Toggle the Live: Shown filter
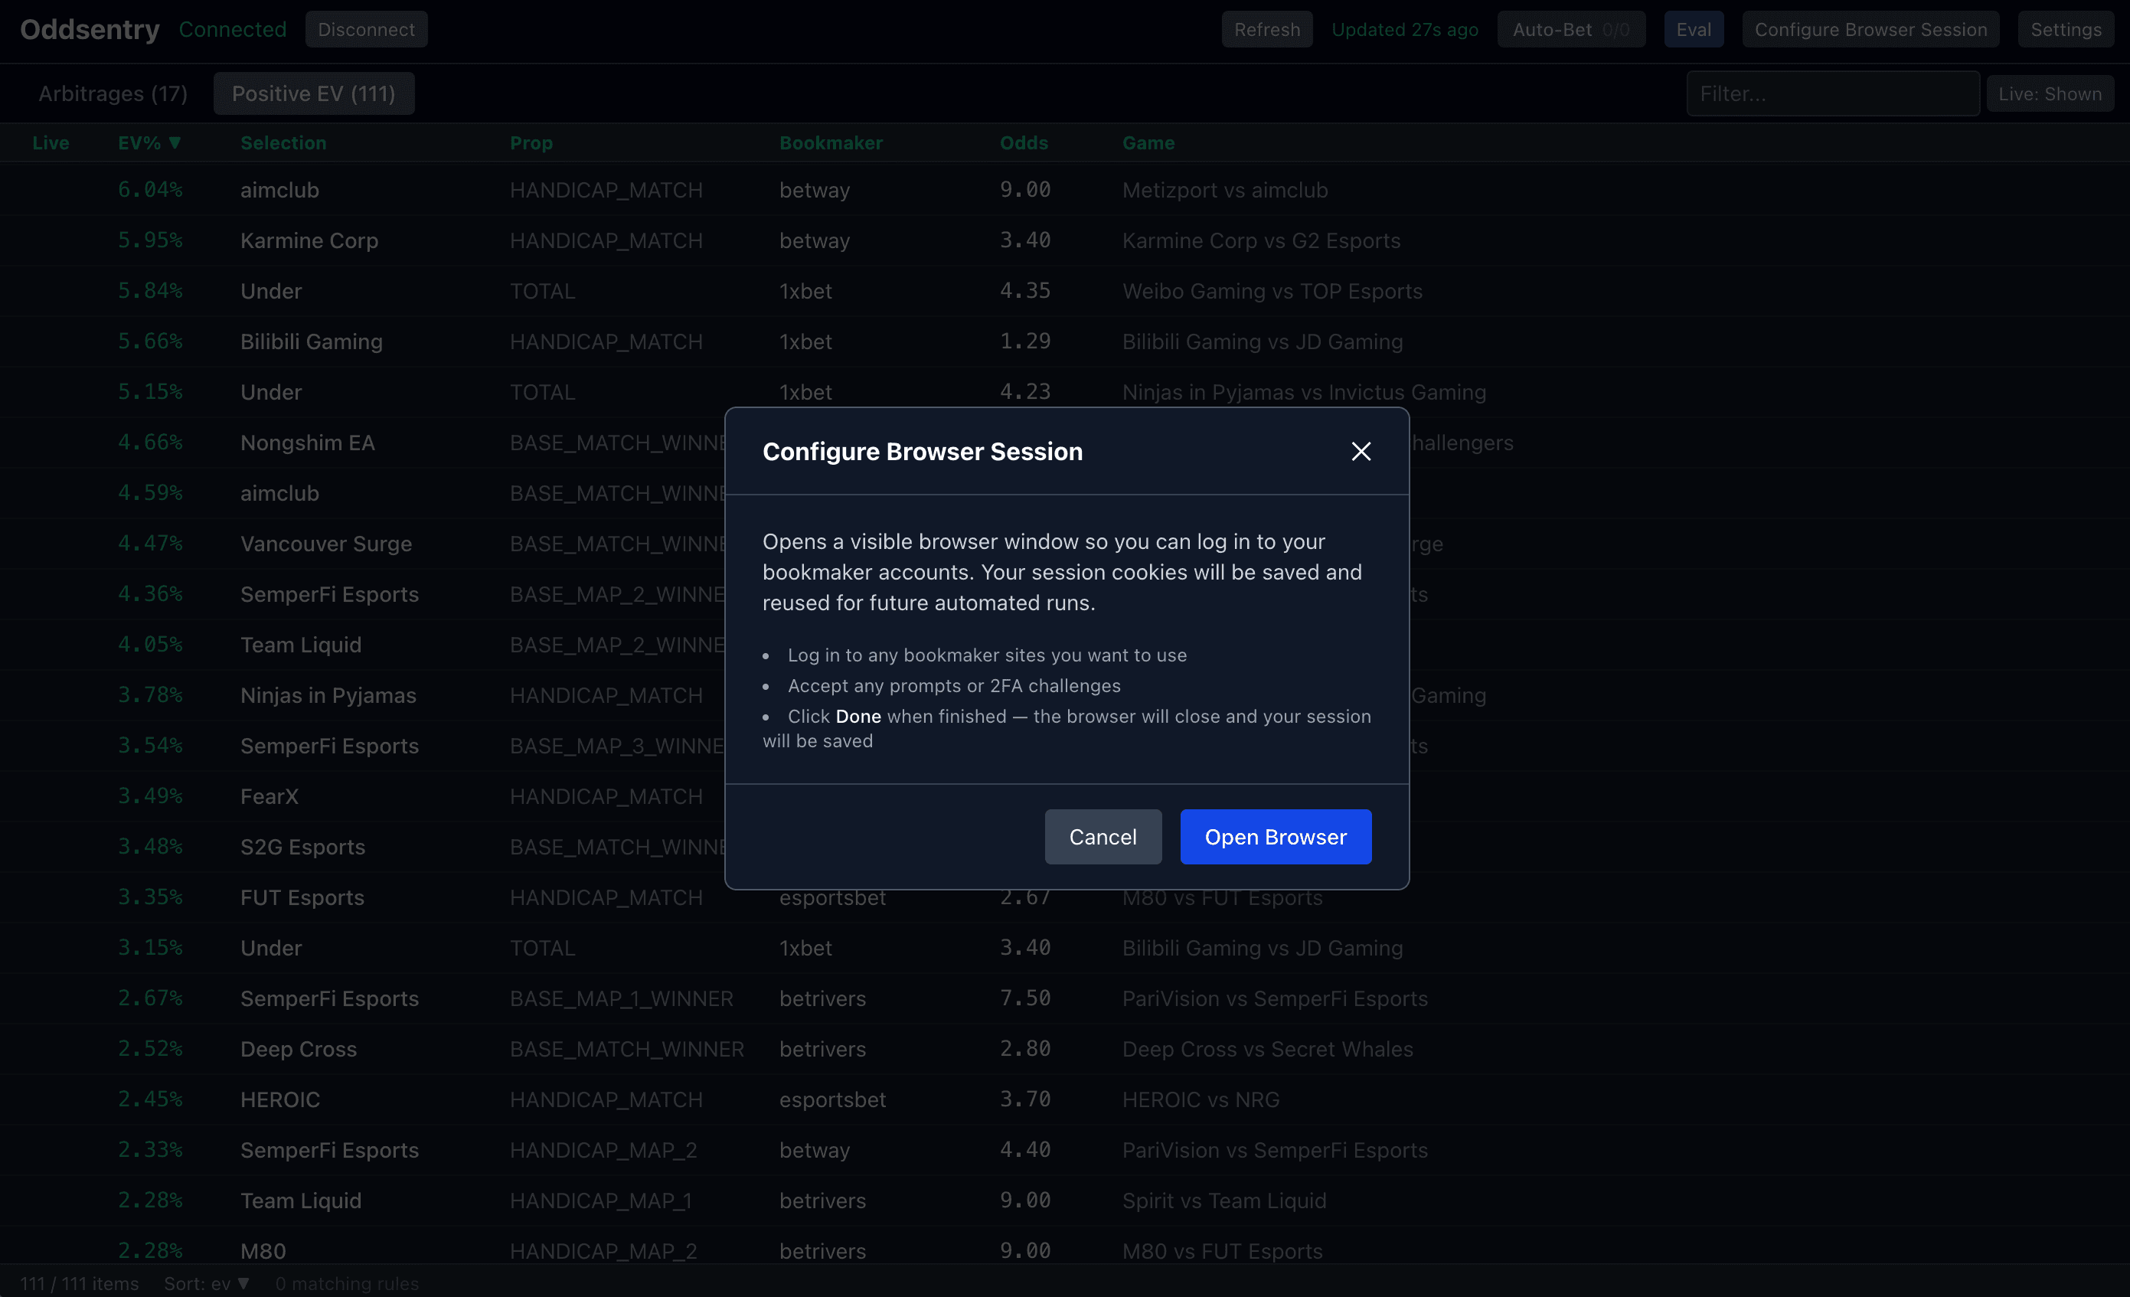 (x=2050, y=93)
